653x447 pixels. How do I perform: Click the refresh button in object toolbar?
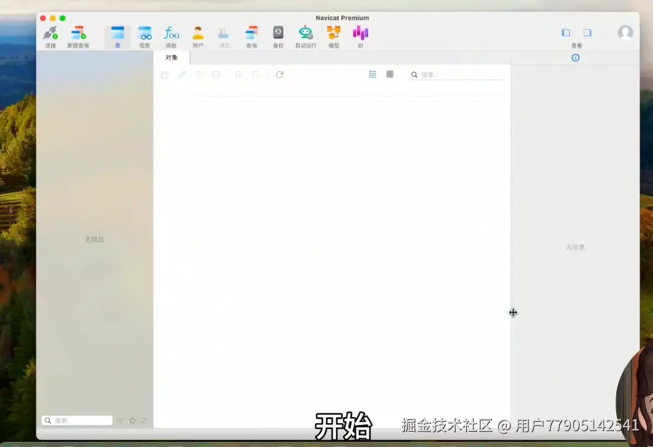[280, 74]
